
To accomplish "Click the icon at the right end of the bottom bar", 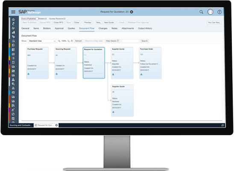I will [222, 125].
